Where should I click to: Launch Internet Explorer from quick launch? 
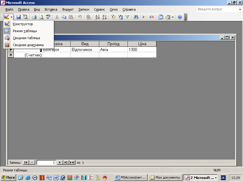click(x=28, y=178)
